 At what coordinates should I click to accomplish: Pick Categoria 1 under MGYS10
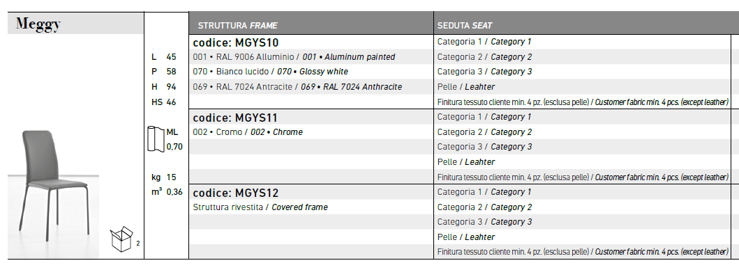[x=484, y=42]
